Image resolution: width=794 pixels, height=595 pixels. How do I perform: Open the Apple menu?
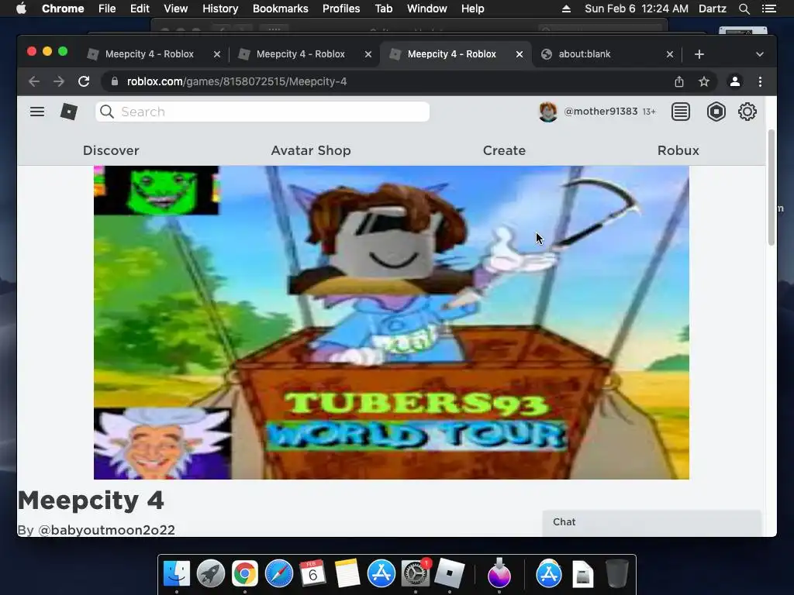coord(21,9)
